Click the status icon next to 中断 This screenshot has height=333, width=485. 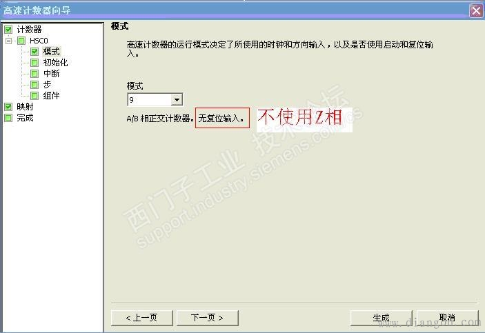pos(34,74)
